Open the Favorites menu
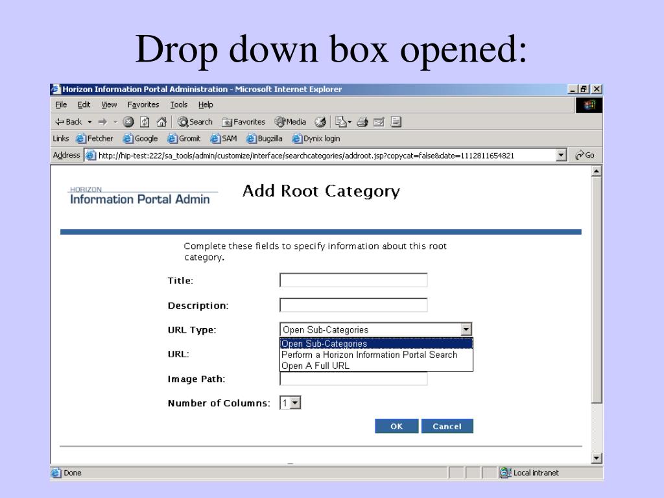The height and width of the screenshot is (498, 664). [x=143, y=104]
